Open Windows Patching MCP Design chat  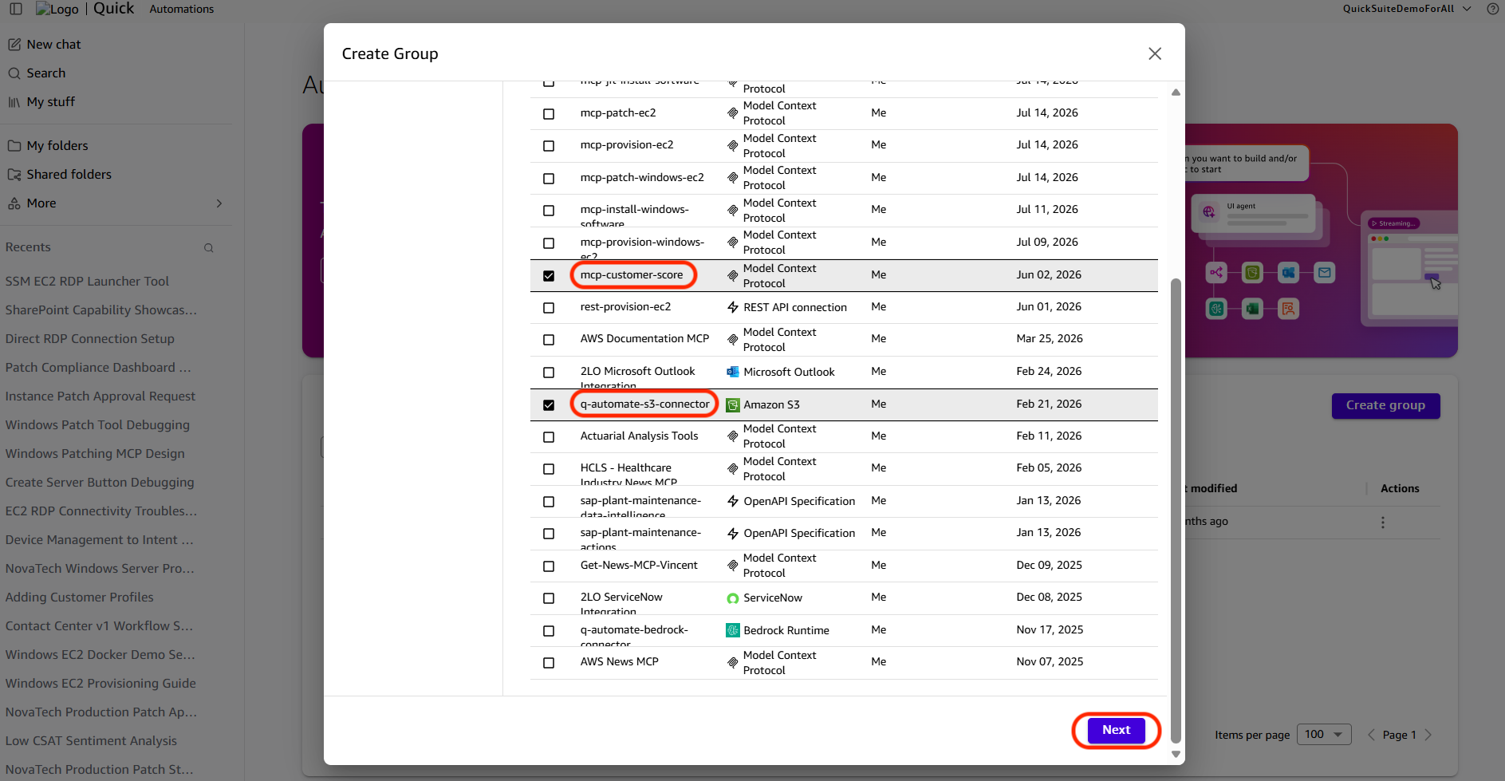pos(95,454)
